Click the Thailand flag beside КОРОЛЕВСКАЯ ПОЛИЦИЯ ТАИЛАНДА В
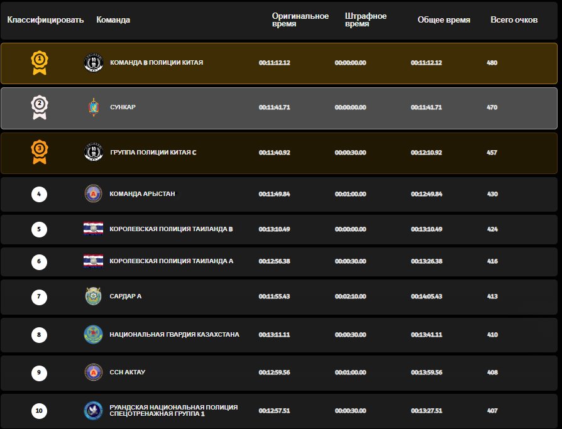 coord(93,229)
